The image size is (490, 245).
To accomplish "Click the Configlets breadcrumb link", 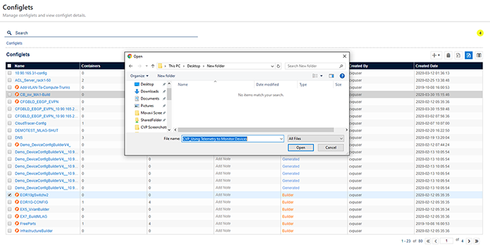I will 14,43.
